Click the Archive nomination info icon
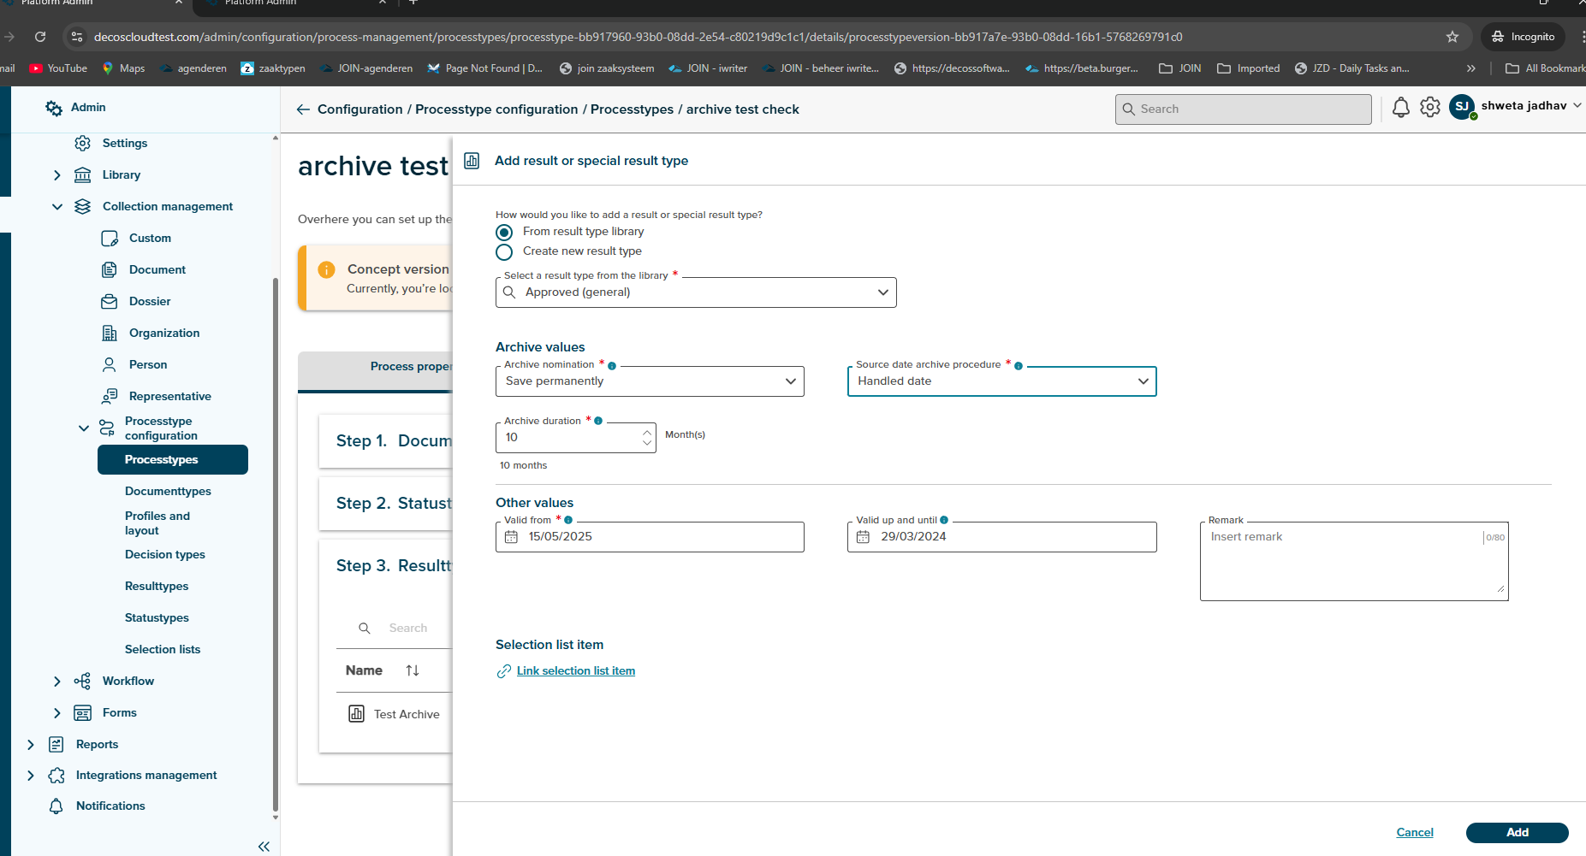1586x856 pixels. [612, 366]
